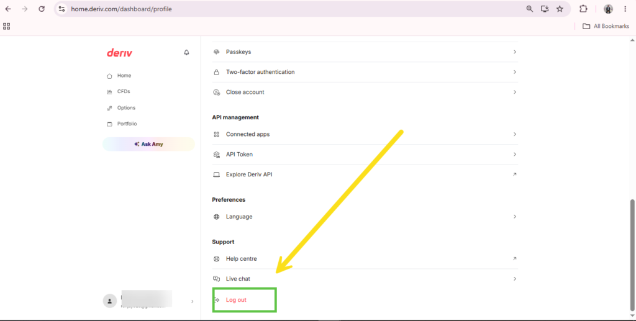Screen dimensions: 636x321
Task: Click the Deriv logo
Action: coord(119,53)
